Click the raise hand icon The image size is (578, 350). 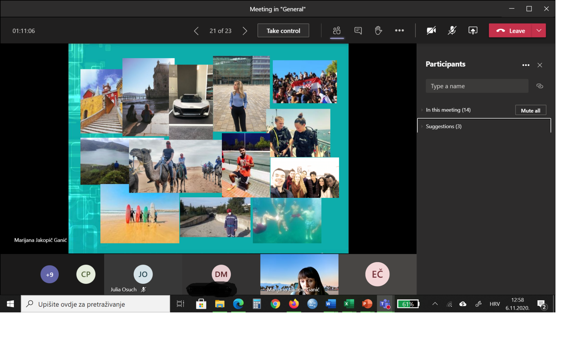click(x=378, y=30)
